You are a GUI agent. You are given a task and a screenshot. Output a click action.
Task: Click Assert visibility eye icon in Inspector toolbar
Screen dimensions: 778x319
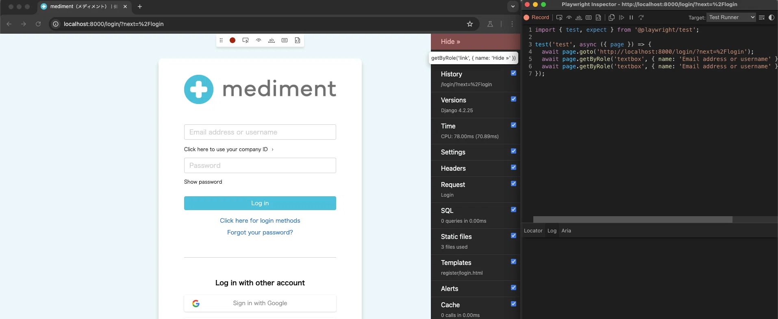pos(569,17)
